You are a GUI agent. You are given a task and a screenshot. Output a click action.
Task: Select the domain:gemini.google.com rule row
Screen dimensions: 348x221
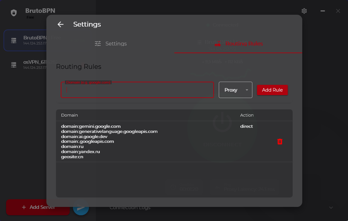174,141
